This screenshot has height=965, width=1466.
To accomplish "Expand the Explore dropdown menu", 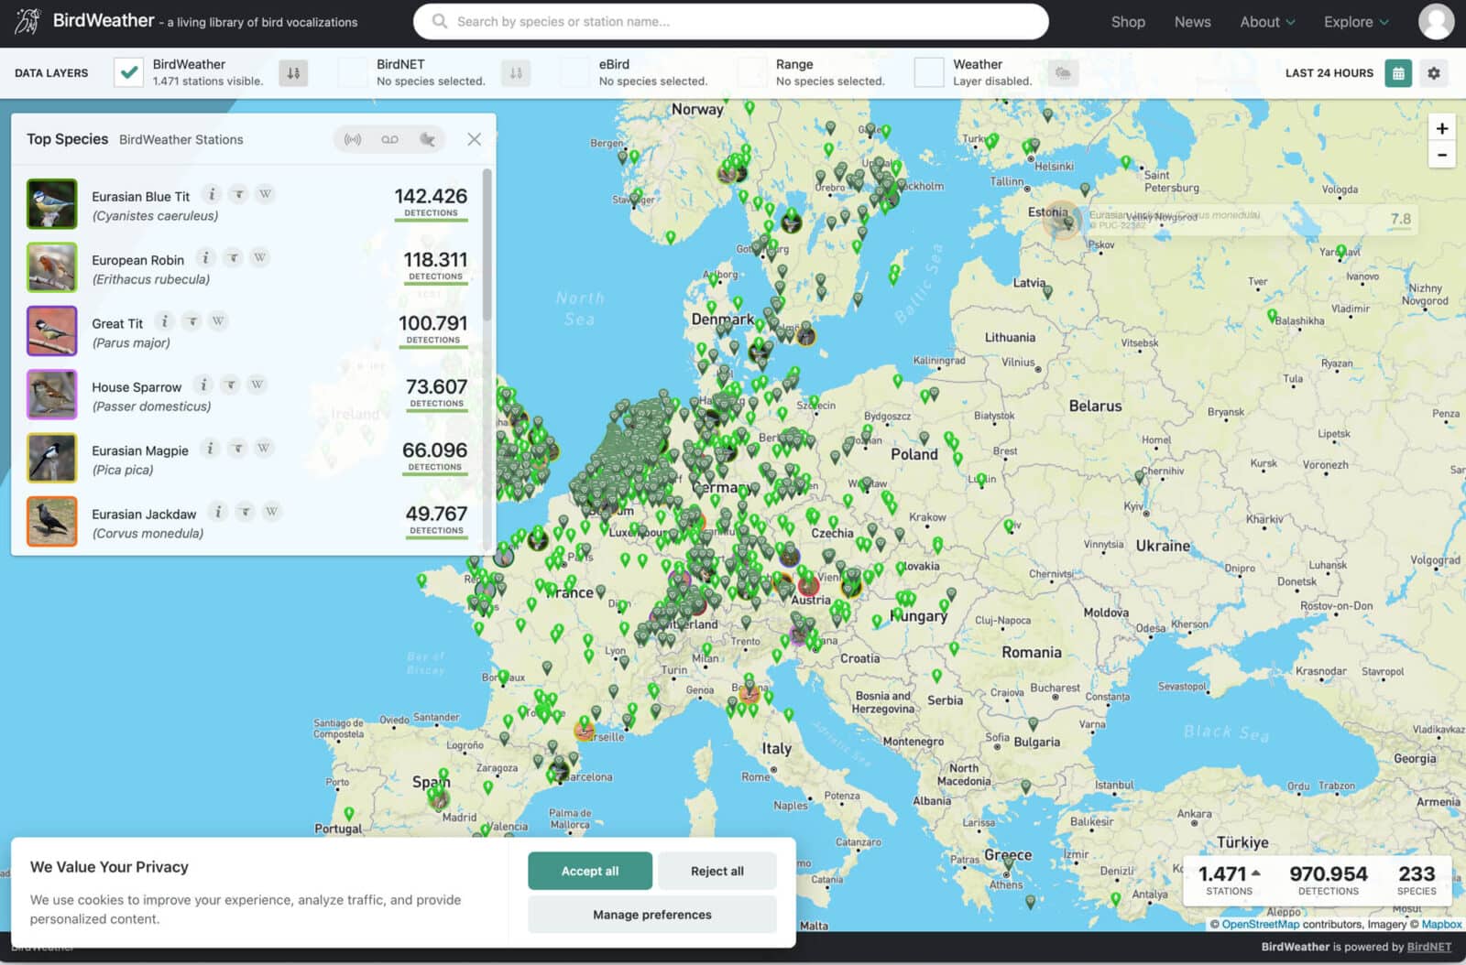I will [1356, 22].
